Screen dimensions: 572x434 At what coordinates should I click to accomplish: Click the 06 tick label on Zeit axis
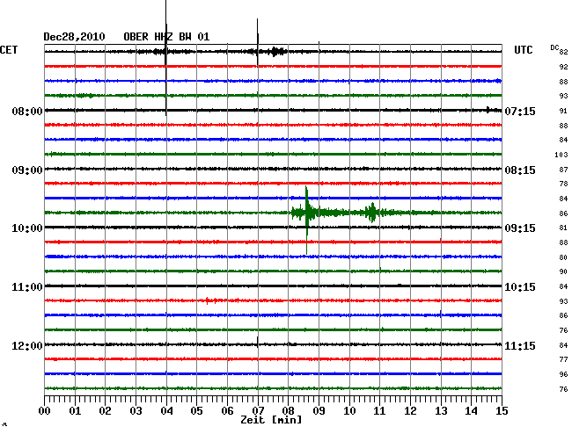227,410
